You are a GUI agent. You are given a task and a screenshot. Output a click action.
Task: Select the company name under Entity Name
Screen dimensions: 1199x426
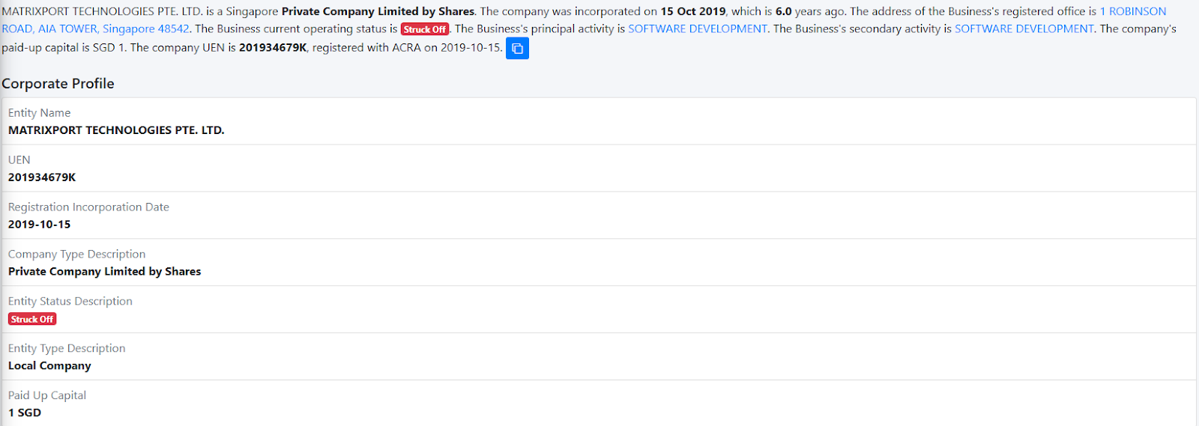[x=116, y=130]
